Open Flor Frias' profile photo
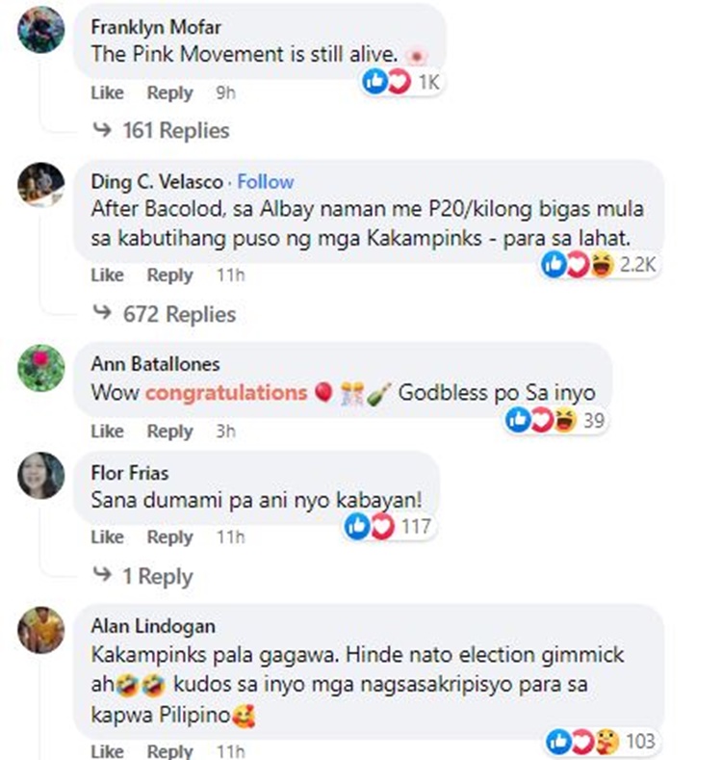Viewport: 722px width, 760px height. [x=41, y=476]
